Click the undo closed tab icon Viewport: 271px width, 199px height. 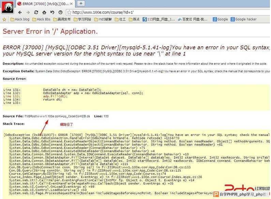[52, 12]
